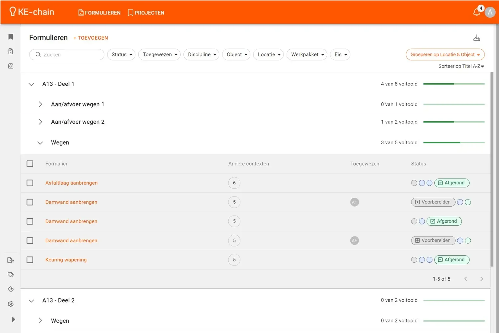The width and height of the screenshot is (499, 333).
Task: Click the tags icon in the sidebar
Action: (11, 275)
